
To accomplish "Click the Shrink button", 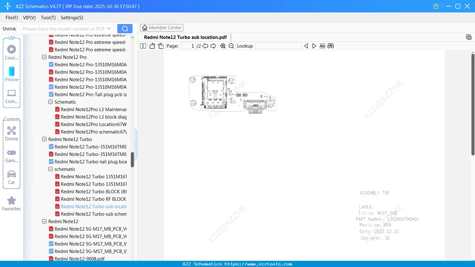I will pyautogui.click(x=9, y=28).
